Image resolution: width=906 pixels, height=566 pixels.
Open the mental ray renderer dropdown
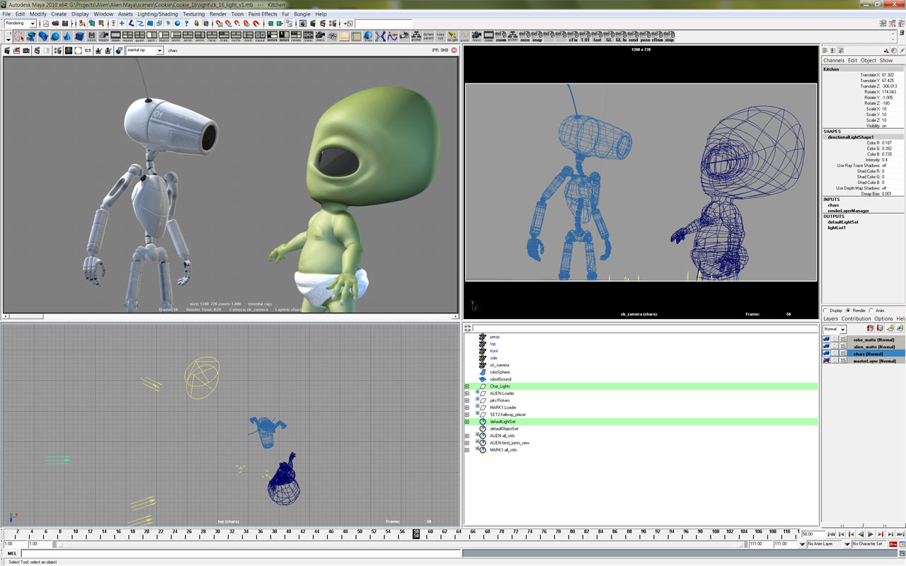(144, 50)
